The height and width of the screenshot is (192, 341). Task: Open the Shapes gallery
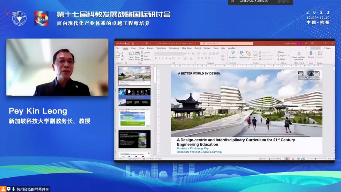[x=242, y=54]
